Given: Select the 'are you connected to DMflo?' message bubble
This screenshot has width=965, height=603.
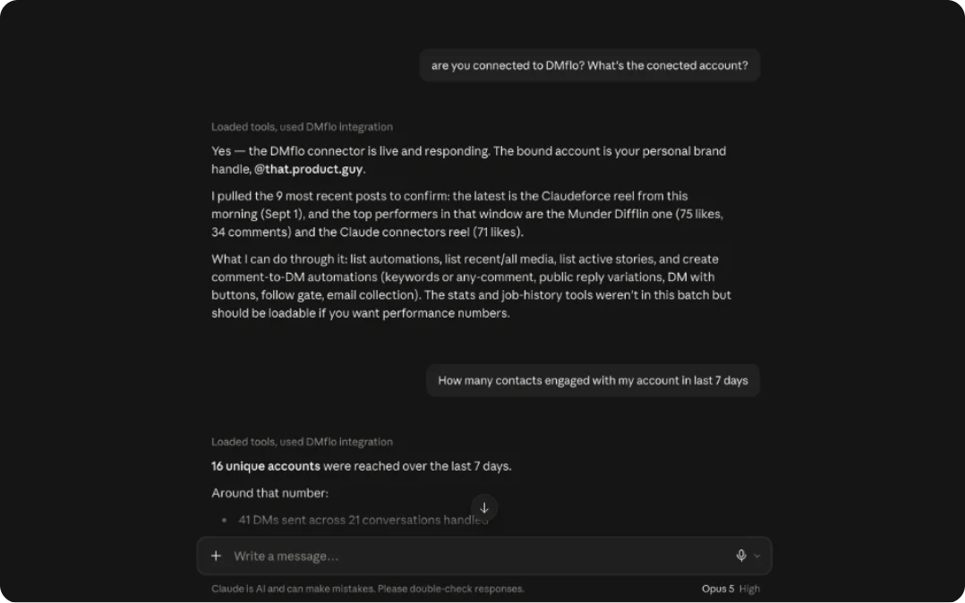Looking at the screenshot, I should (590, 65).
